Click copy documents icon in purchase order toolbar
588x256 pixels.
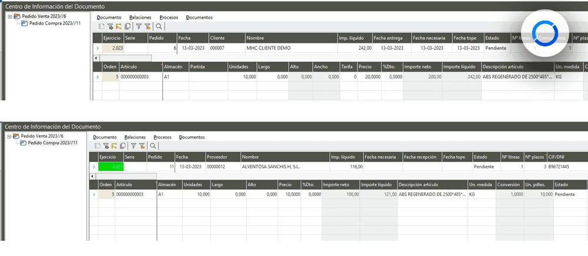coord(122,146)
